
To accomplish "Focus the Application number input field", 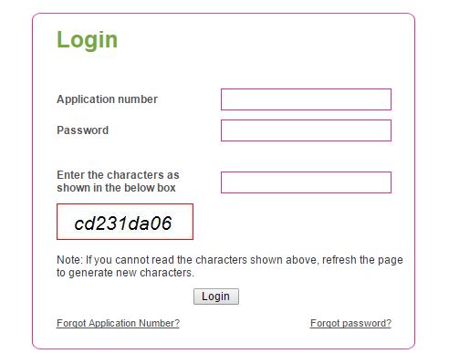I will point(306,99).
